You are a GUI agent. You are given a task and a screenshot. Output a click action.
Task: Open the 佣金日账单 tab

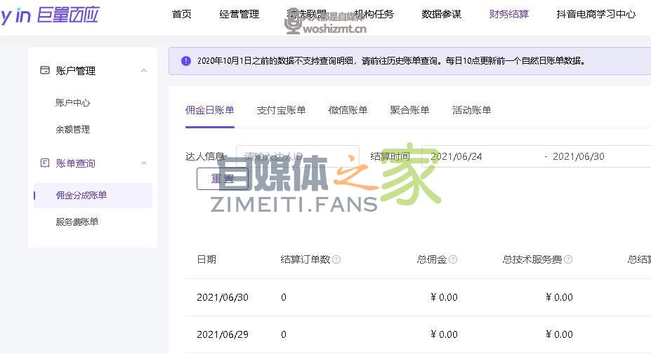[x=209, y=110]
